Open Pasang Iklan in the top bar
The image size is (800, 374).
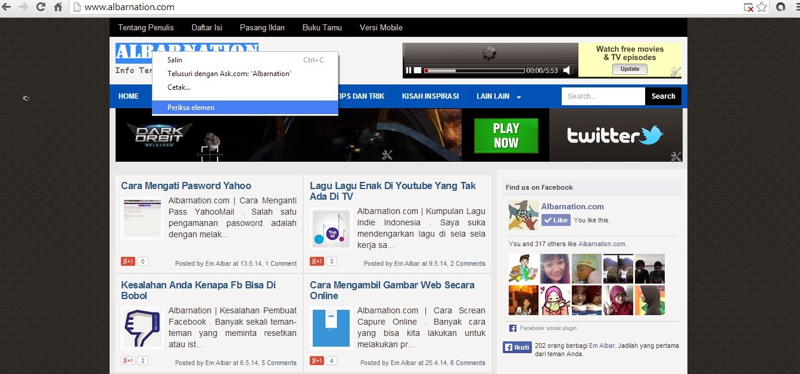262,27
